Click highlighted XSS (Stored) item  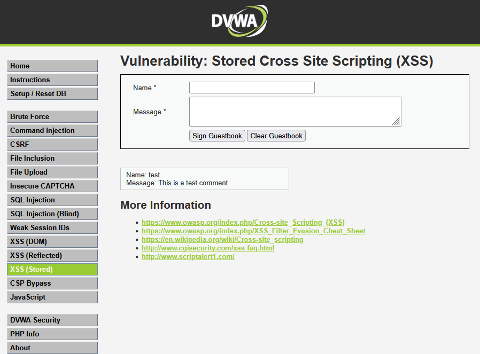pyautogui.click(x=52, y=269)
